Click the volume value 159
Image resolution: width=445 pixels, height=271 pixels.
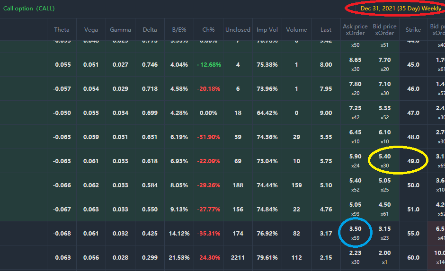pos(296,185)
